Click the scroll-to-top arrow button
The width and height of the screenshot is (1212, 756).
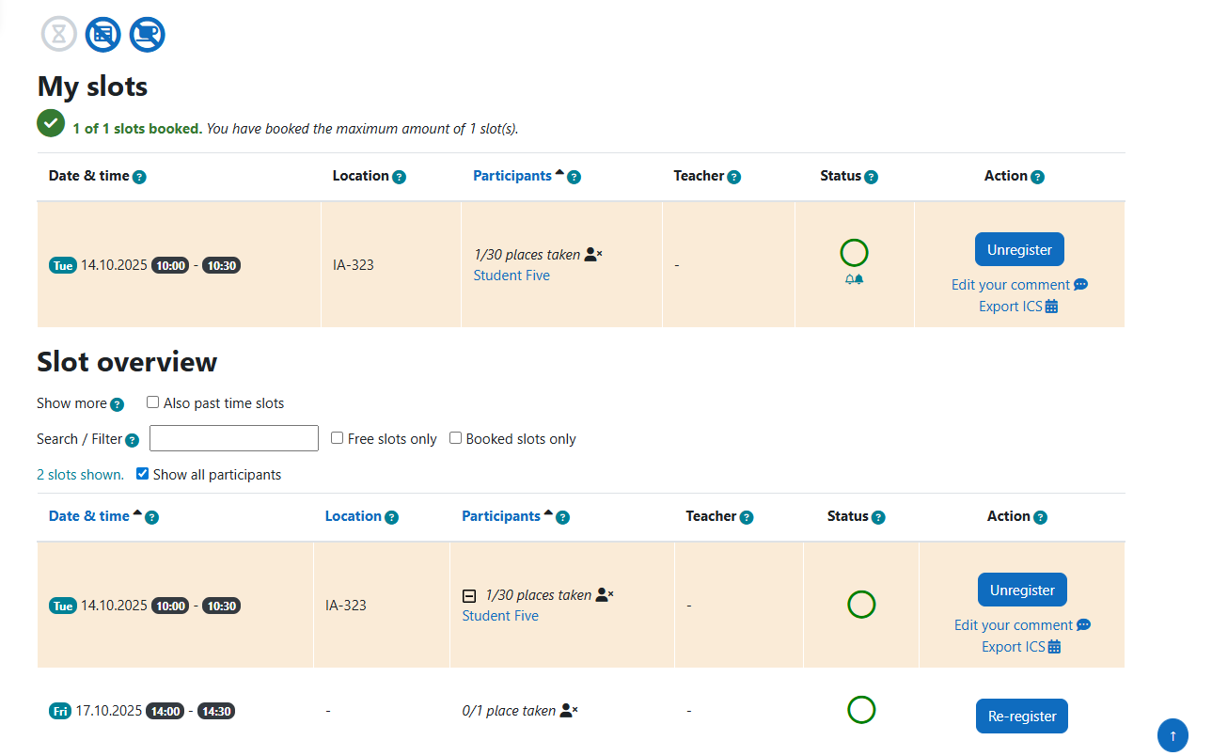pos(1173,735)
